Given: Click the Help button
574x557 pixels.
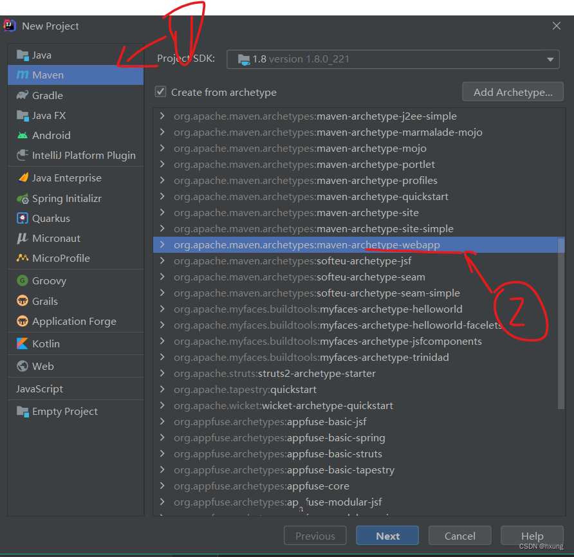Looking at the screenshot, I should 532,536.
